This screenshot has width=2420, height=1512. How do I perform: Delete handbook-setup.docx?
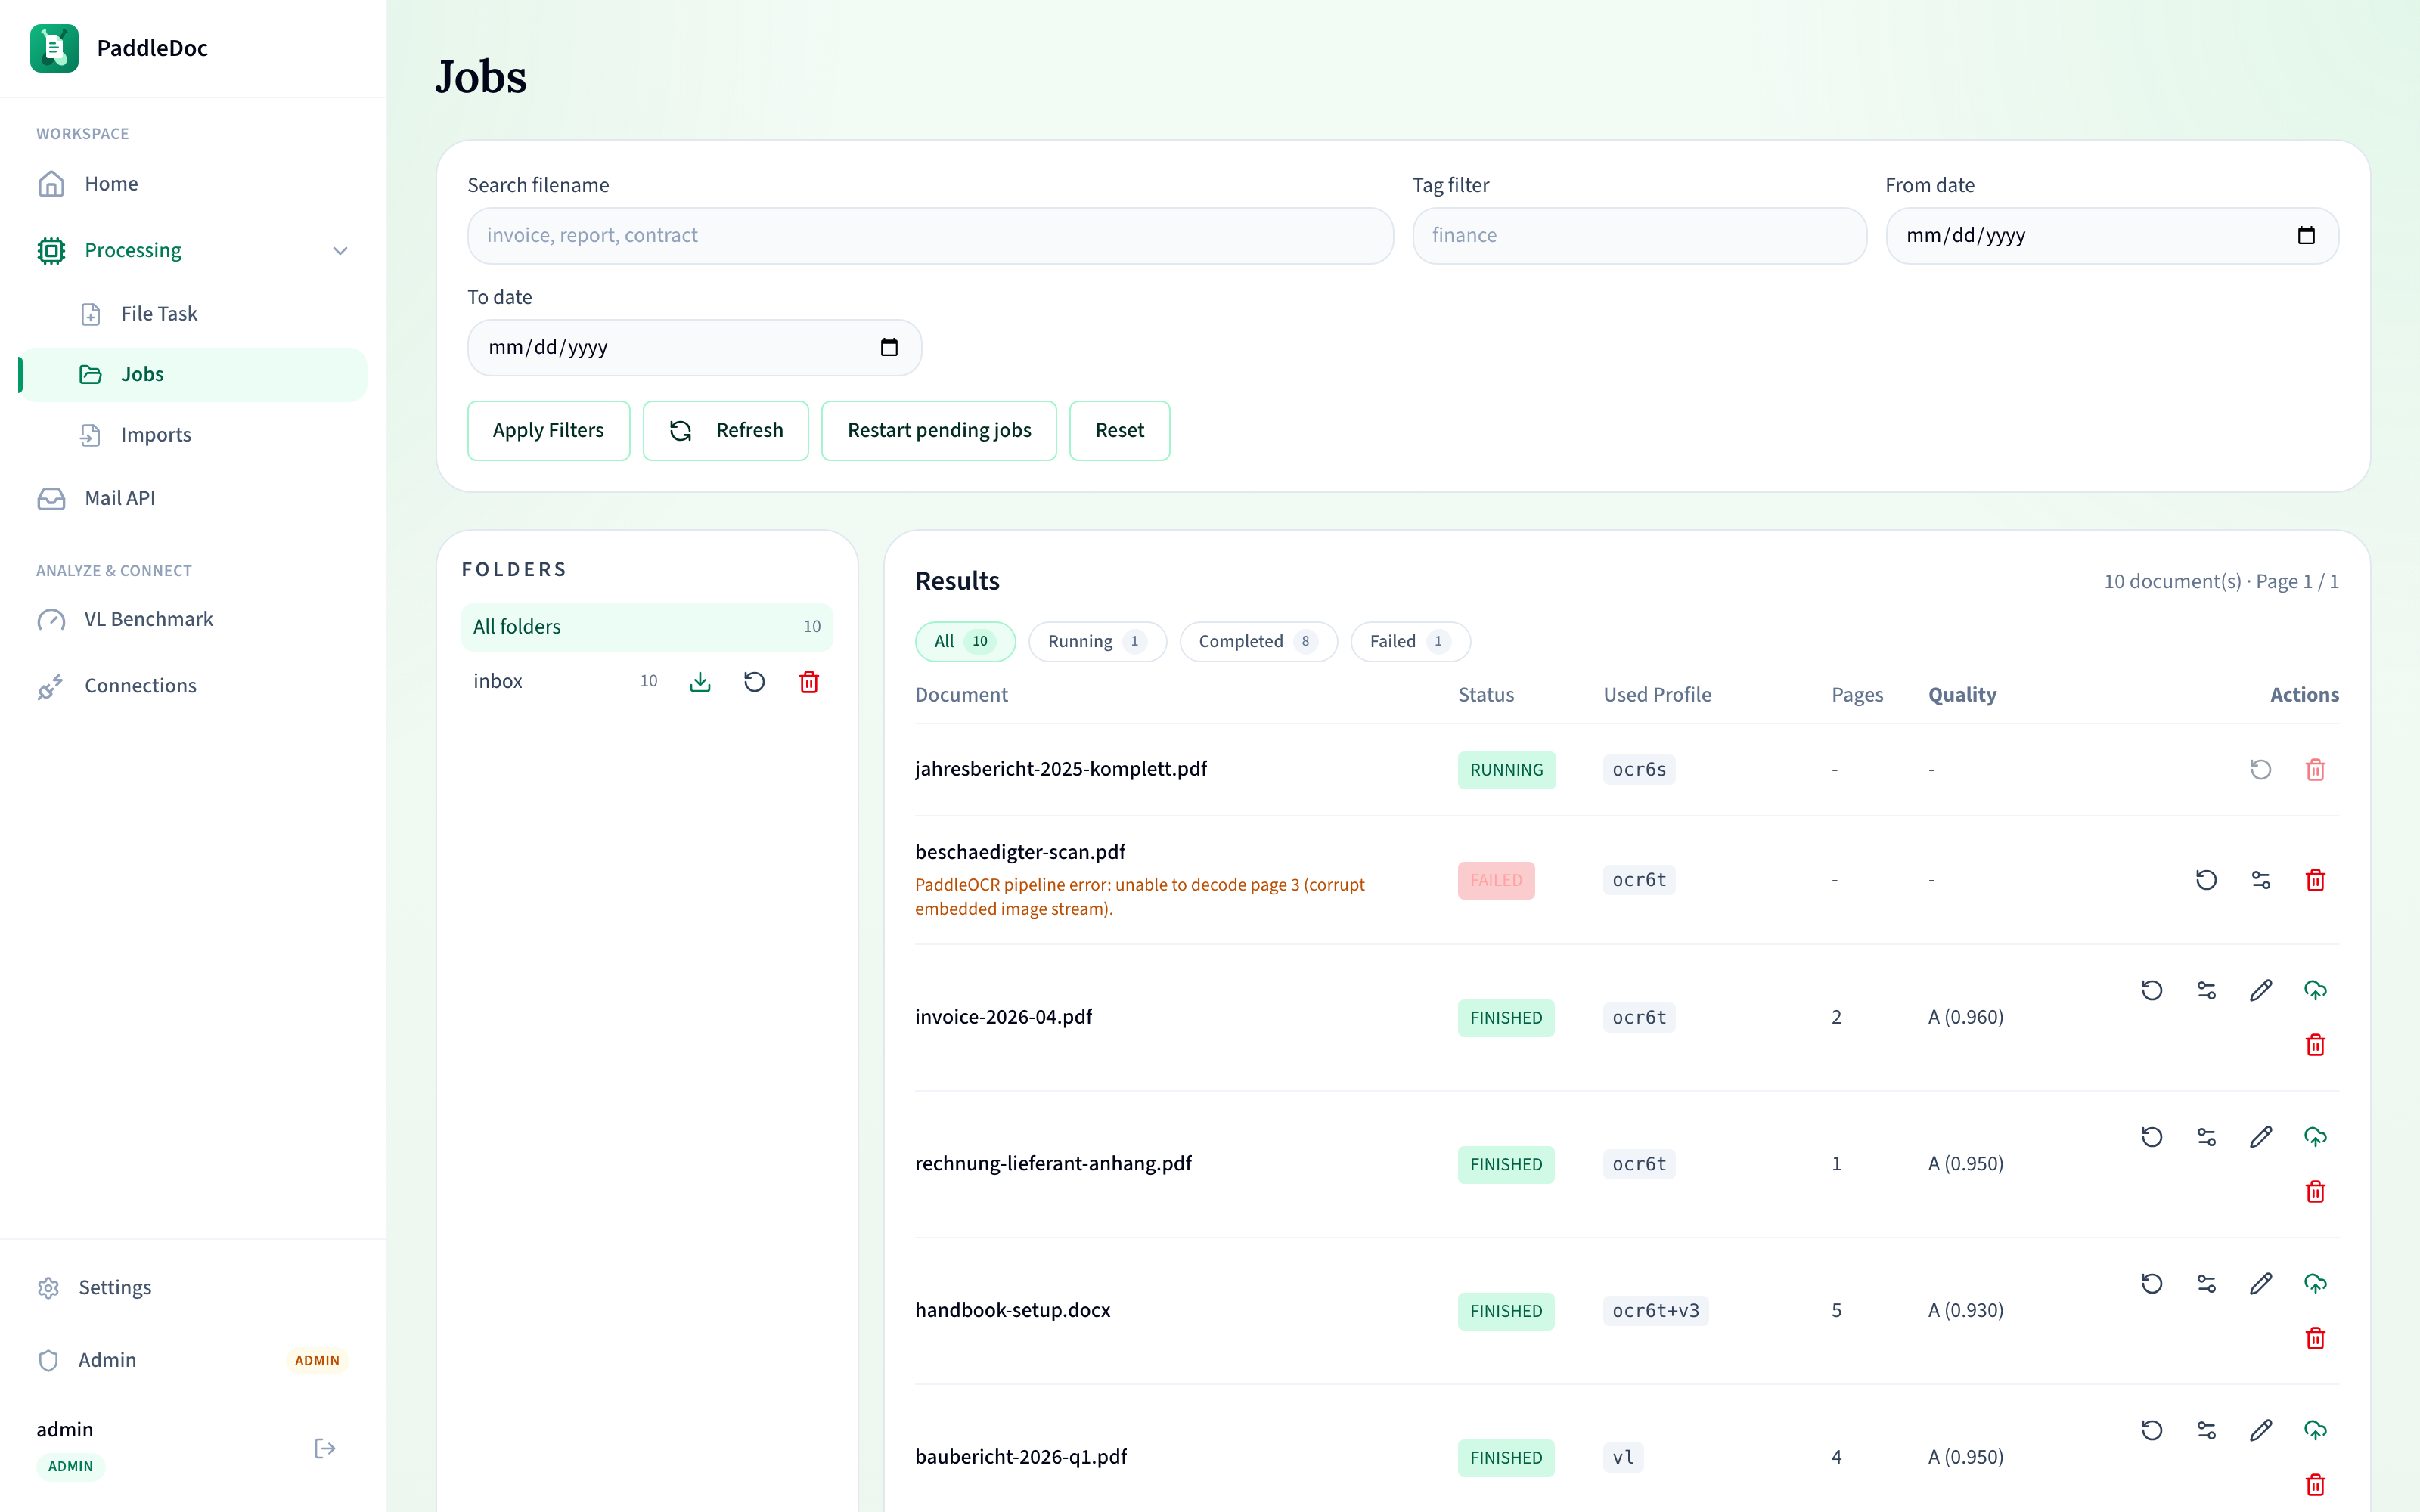[2315, 1339]
